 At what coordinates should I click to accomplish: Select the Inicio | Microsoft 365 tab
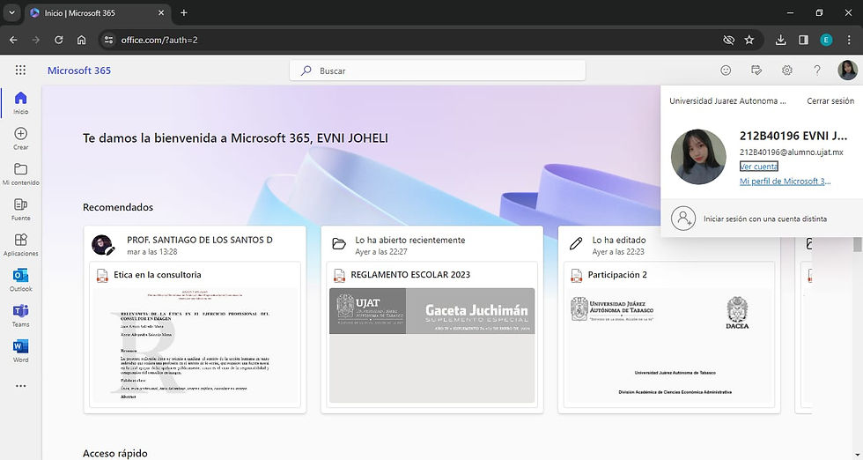pos(96,12)
